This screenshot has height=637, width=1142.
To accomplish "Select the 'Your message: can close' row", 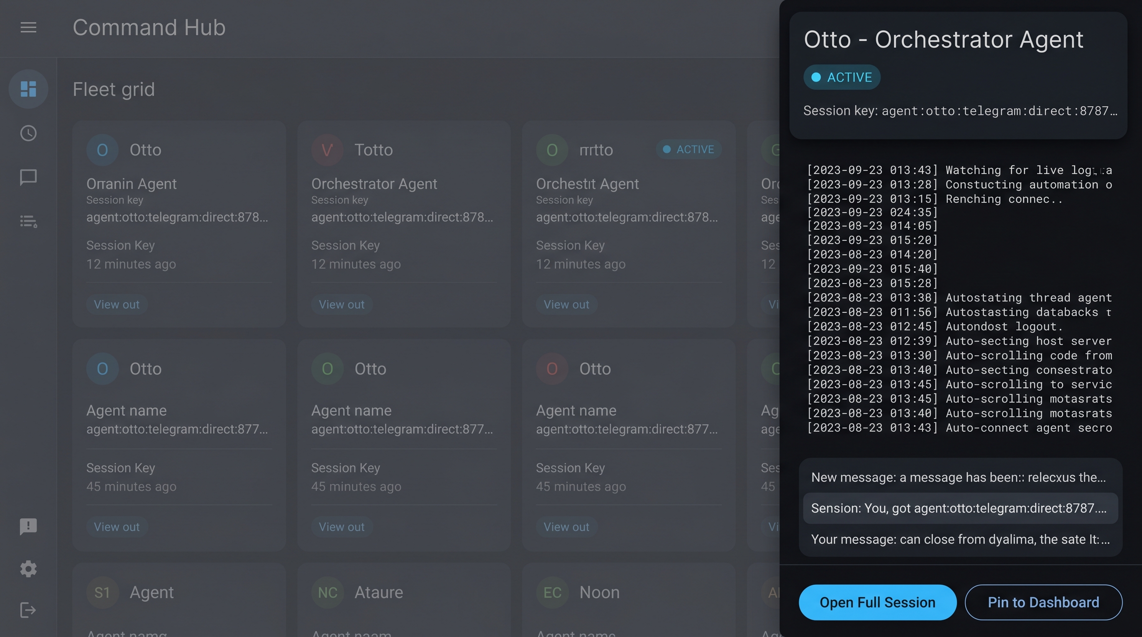I will tap(960, 540).
